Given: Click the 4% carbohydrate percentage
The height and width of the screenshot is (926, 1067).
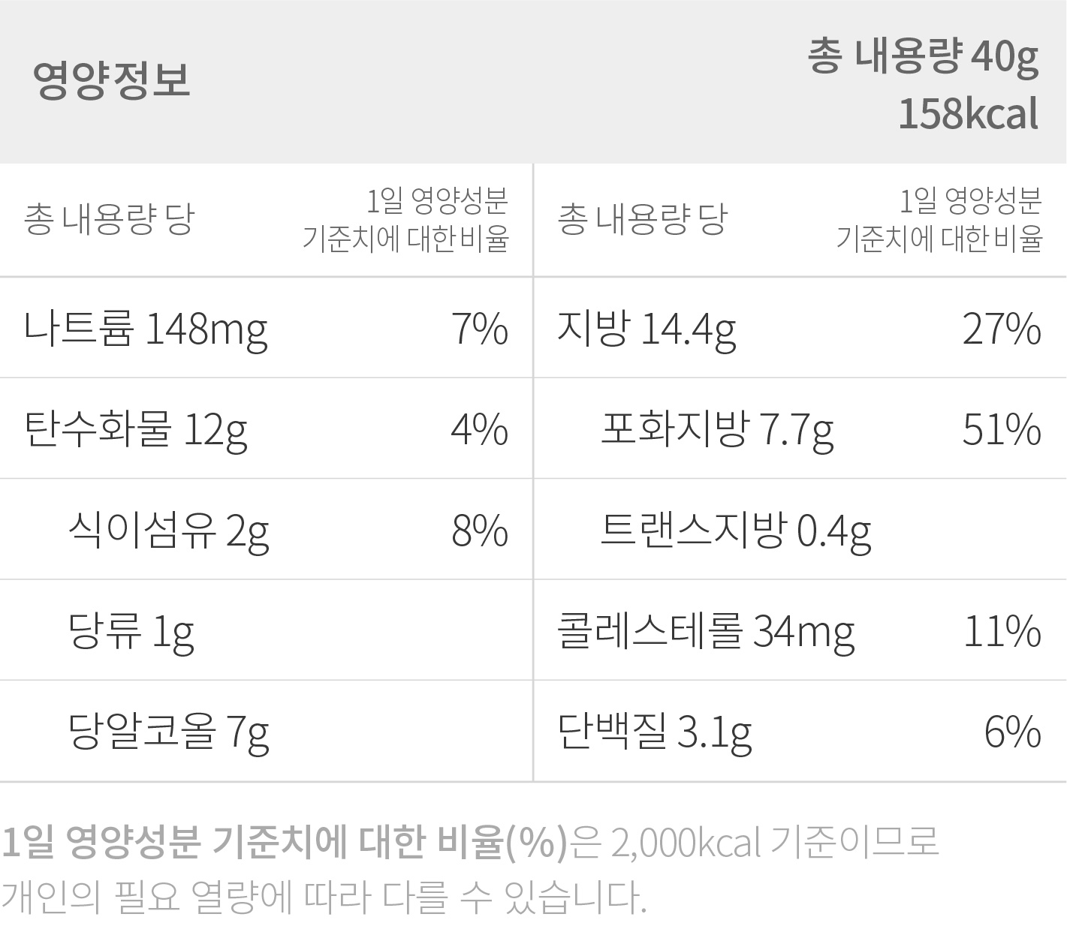Looking at the screenshot, I should [479, 430].
